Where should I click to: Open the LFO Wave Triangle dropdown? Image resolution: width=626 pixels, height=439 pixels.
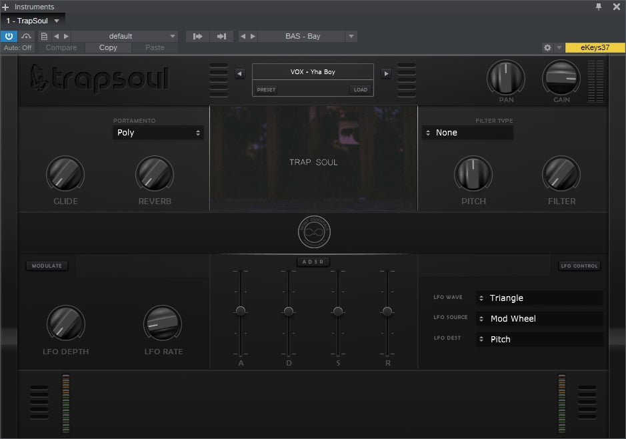coord(539,298)
